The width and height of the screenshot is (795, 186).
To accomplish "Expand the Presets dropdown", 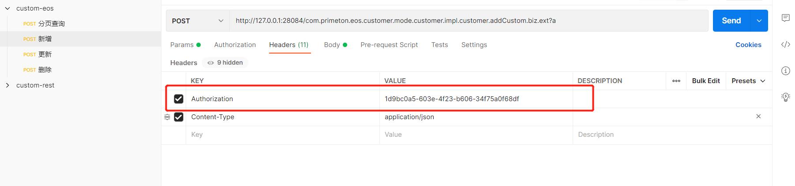I will coord(748,81).
